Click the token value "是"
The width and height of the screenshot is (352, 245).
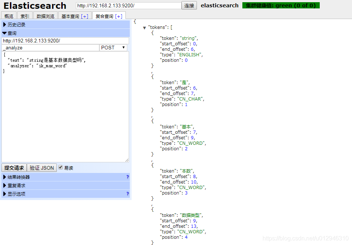(x=184, y=82)
